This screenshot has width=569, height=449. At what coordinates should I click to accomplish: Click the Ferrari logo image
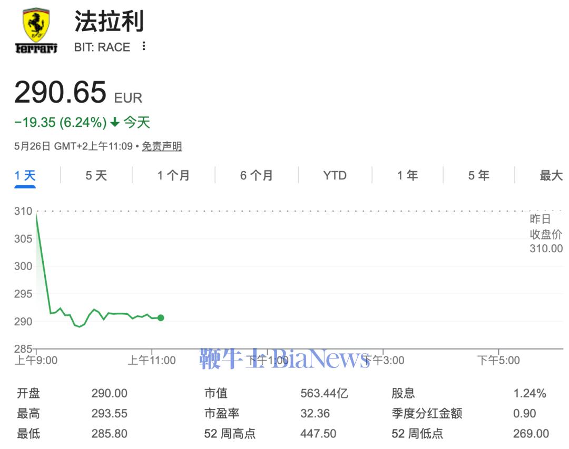coord(36,31)
